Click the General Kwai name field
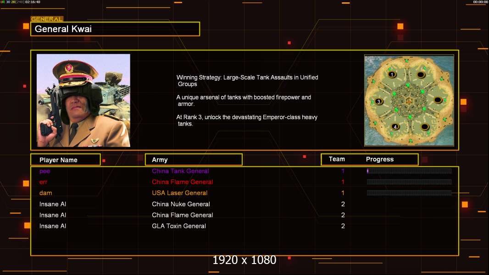The height and width of the screenshot is (275, 489). coord(115,29)
